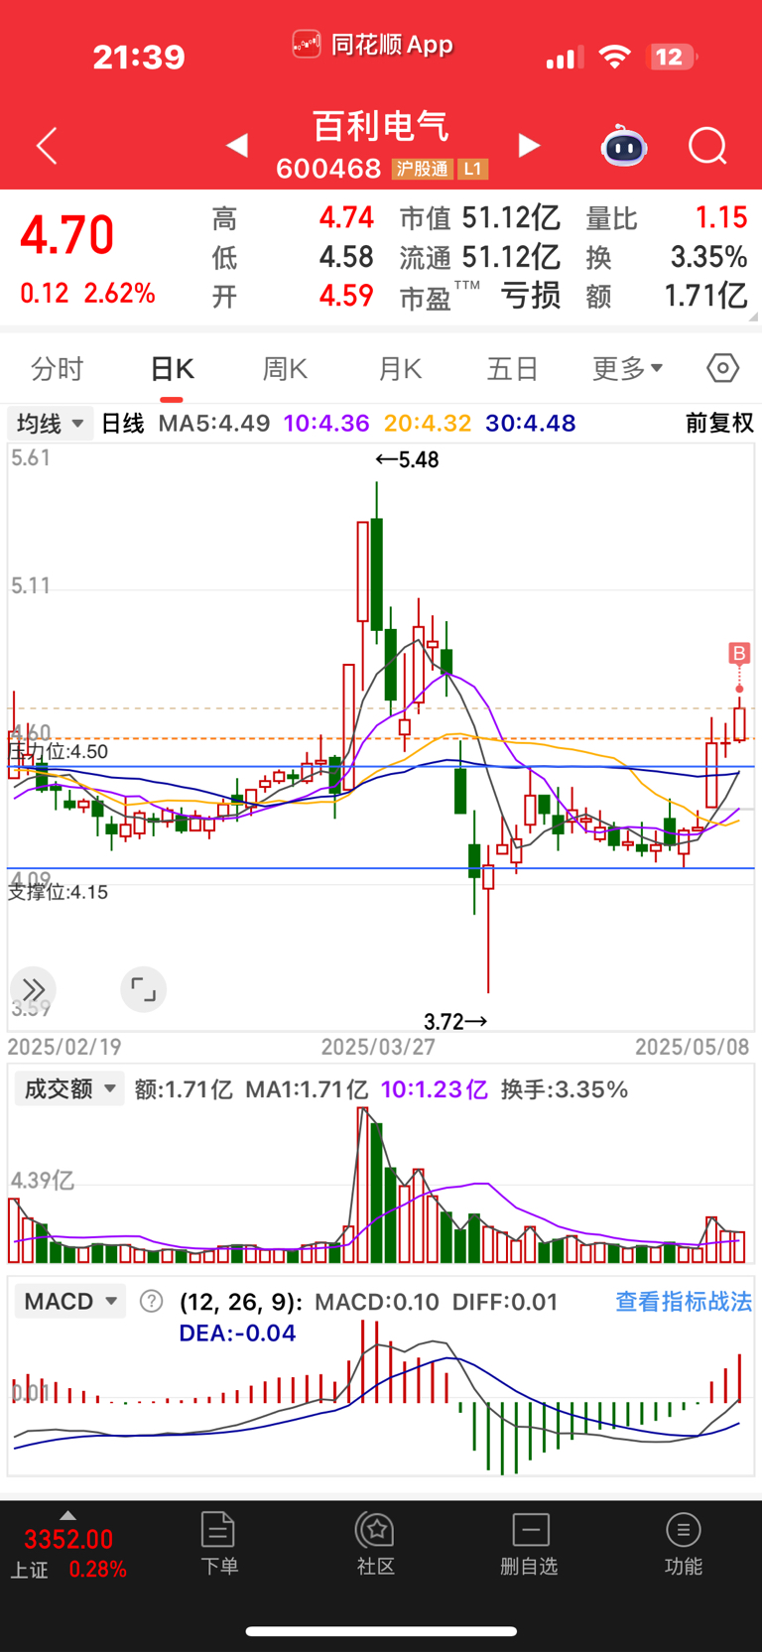Expand the 上证 index bar arrow

click(67, 1515)
